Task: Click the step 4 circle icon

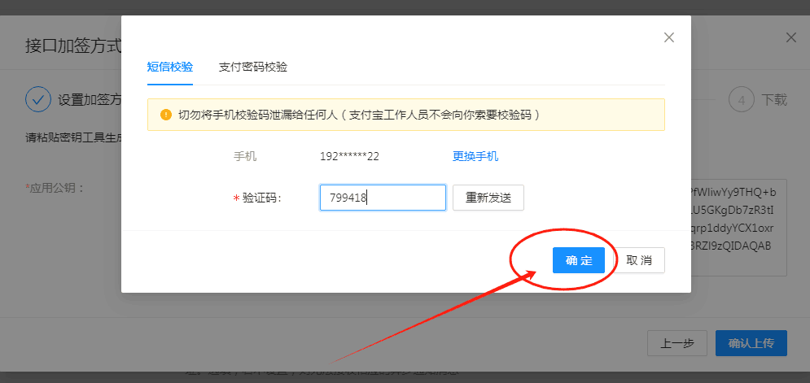Action: (742, 100)
